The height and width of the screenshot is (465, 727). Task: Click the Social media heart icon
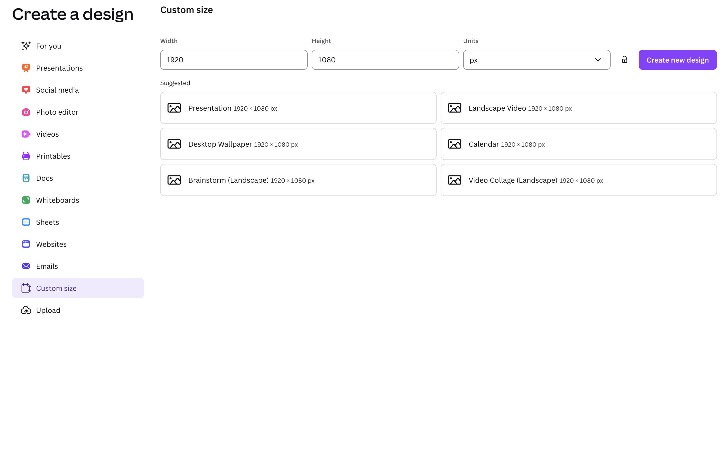(26, 90)
